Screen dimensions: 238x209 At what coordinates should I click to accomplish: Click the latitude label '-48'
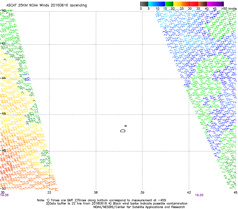[3, 150]
